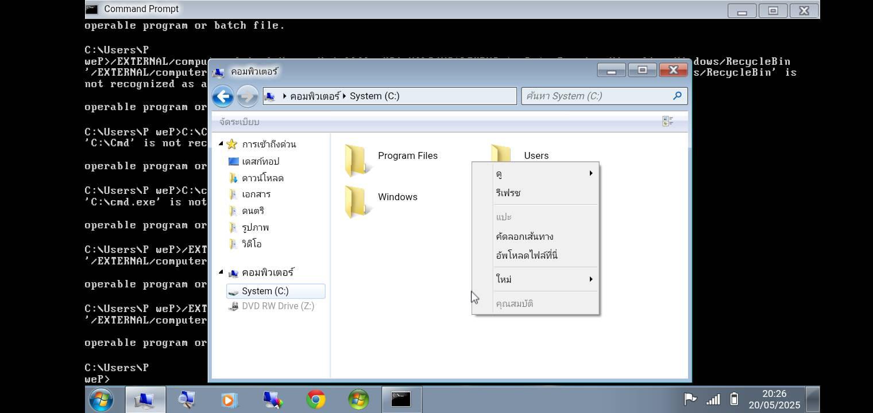Image resolution: width=873 pixels, height=413 pixels.
Task: Switch to Command Prompt on the taskbar
Action: [401, 399]
